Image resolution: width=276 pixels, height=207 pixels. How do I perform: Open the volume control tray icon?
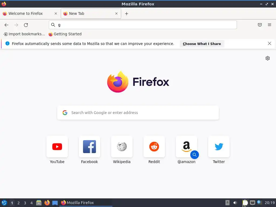(235, 203)
